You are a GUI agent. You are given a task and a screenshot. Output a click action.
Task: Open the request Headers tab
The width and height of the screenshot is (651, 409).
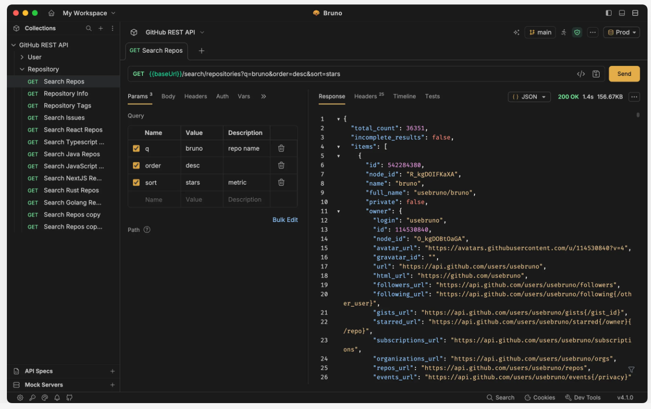(196, 96)
